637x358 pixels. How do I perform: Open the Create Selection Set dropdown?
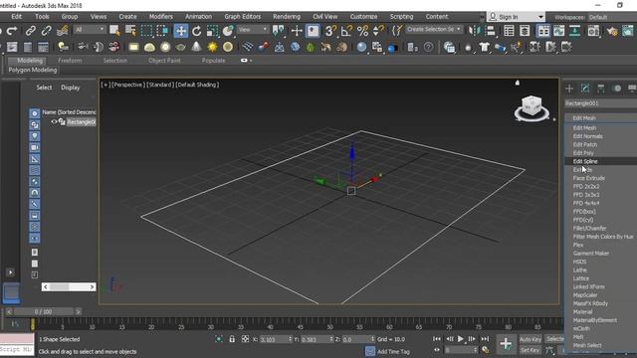[434, 29]
